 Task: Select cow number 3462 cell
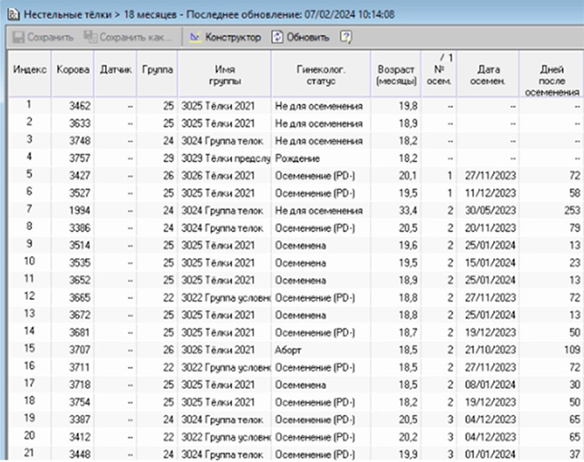(x=73, y=106)
